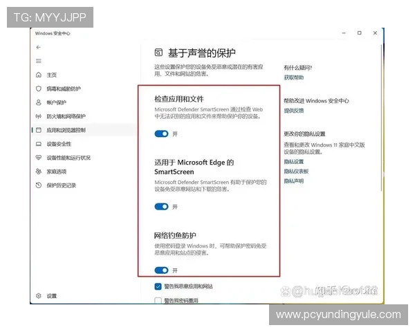Image resolution: width=415 pixels, height=332 pixels.
Task: Click the 有什么疑问? text
Action: (298, 68)
